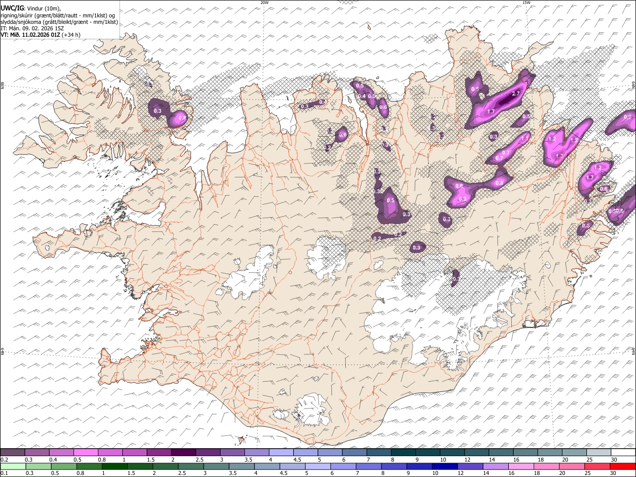Screen dimensions: 636x477
Task: Pick the snow scale swatch between 3.5 and 4
Action: click(257, 452)
